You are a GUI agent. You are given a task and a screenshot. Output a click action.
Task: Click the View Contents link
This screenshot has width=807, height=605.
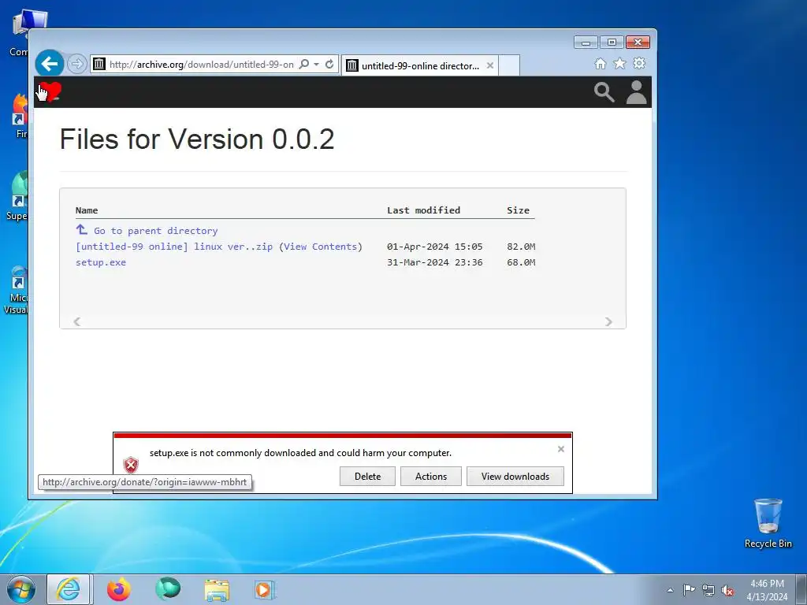point(320,247)
